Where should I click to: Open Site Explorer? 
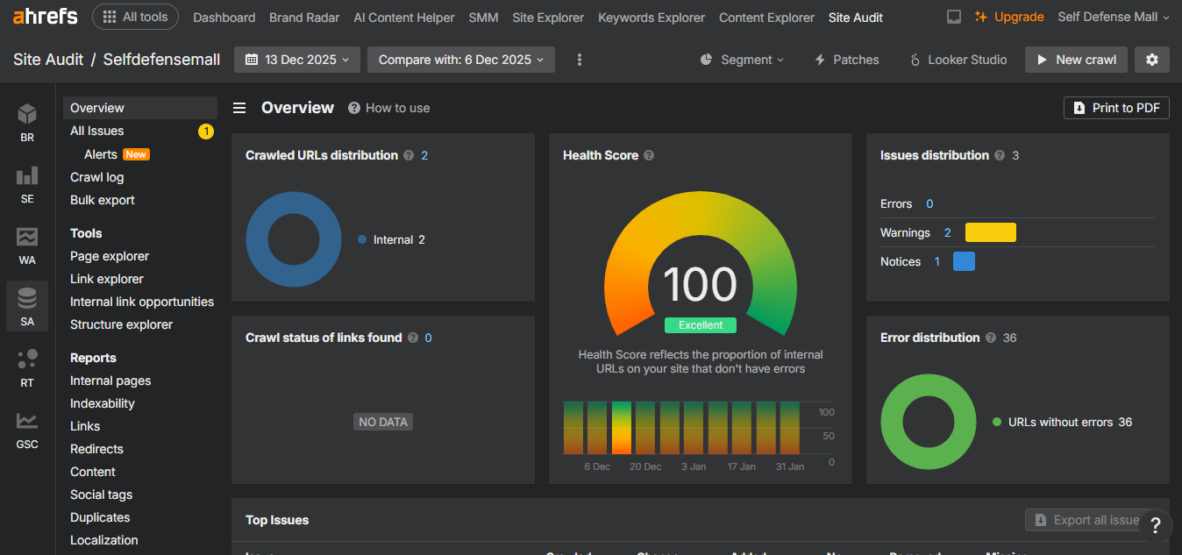548,18
